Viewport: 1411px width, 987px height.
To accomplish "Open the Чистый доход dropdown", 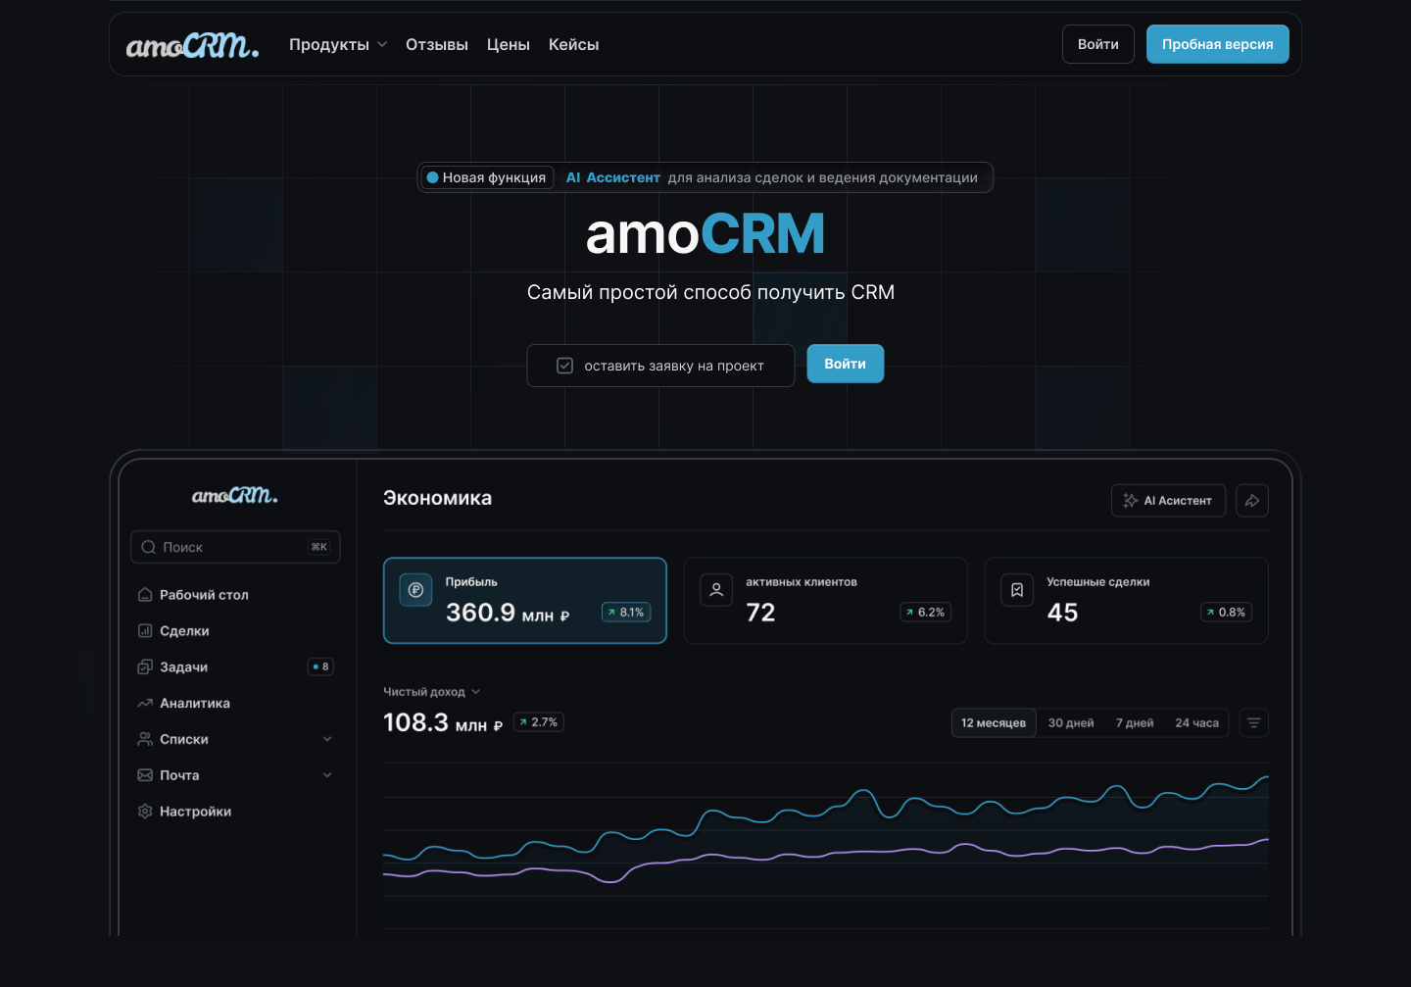I will [x=432, y=692].
